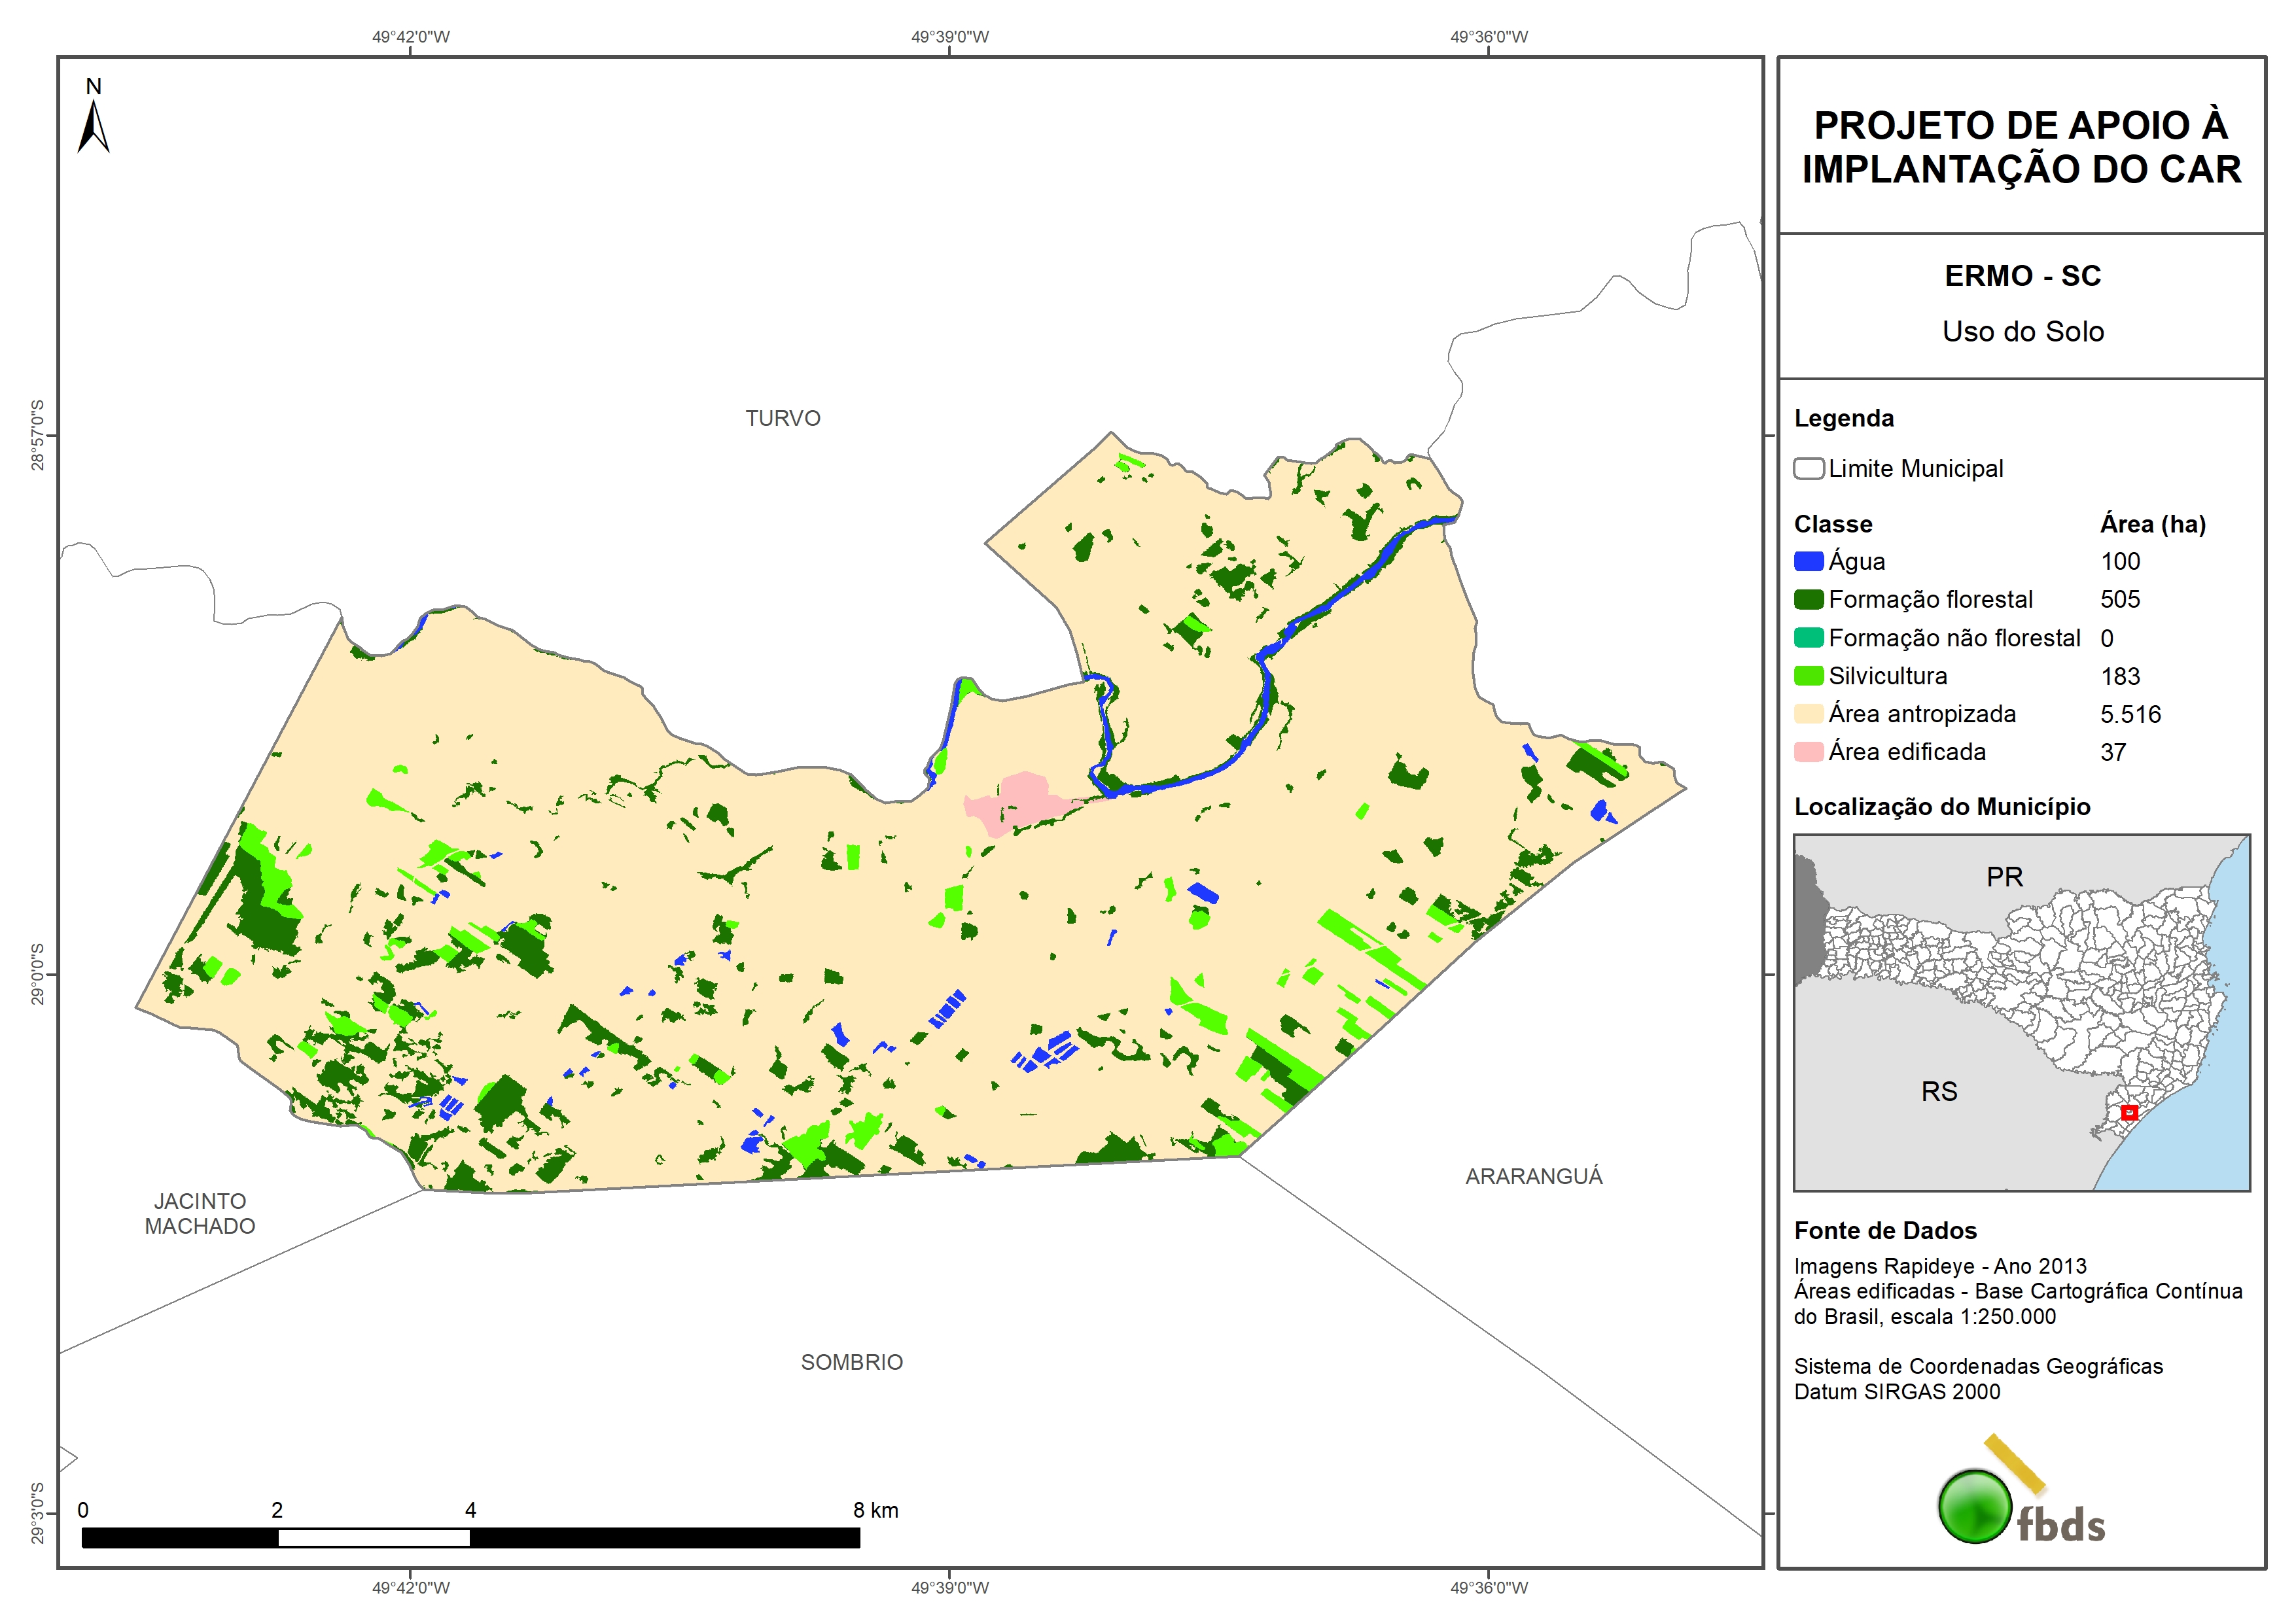2296x1623 pixels.
Task: Click the Área edificada pink swatch
Action: point(1808,752)
